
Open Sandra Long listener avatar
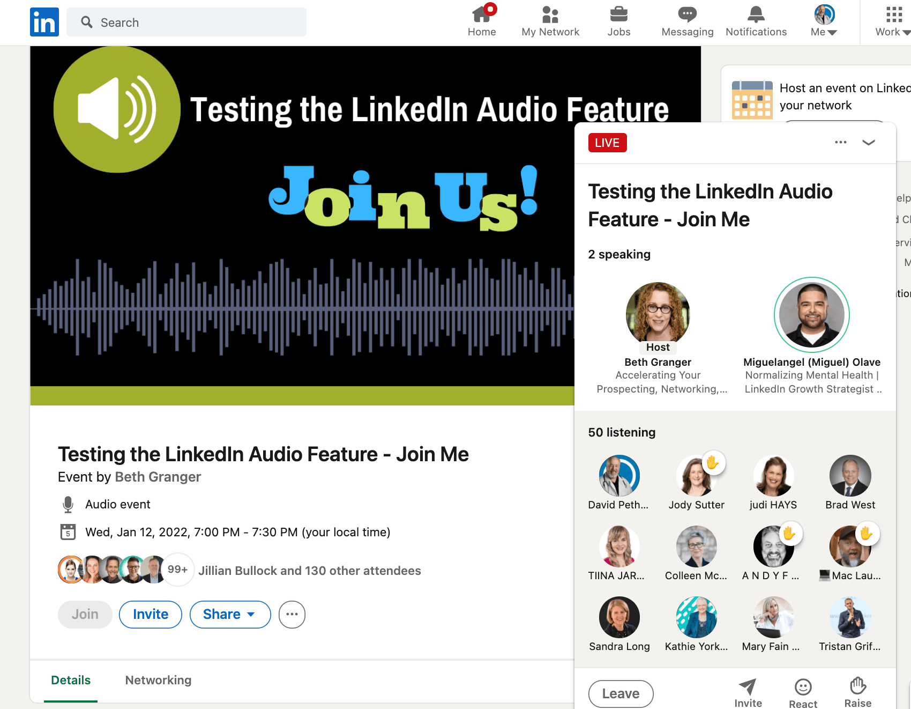[619, 617]
